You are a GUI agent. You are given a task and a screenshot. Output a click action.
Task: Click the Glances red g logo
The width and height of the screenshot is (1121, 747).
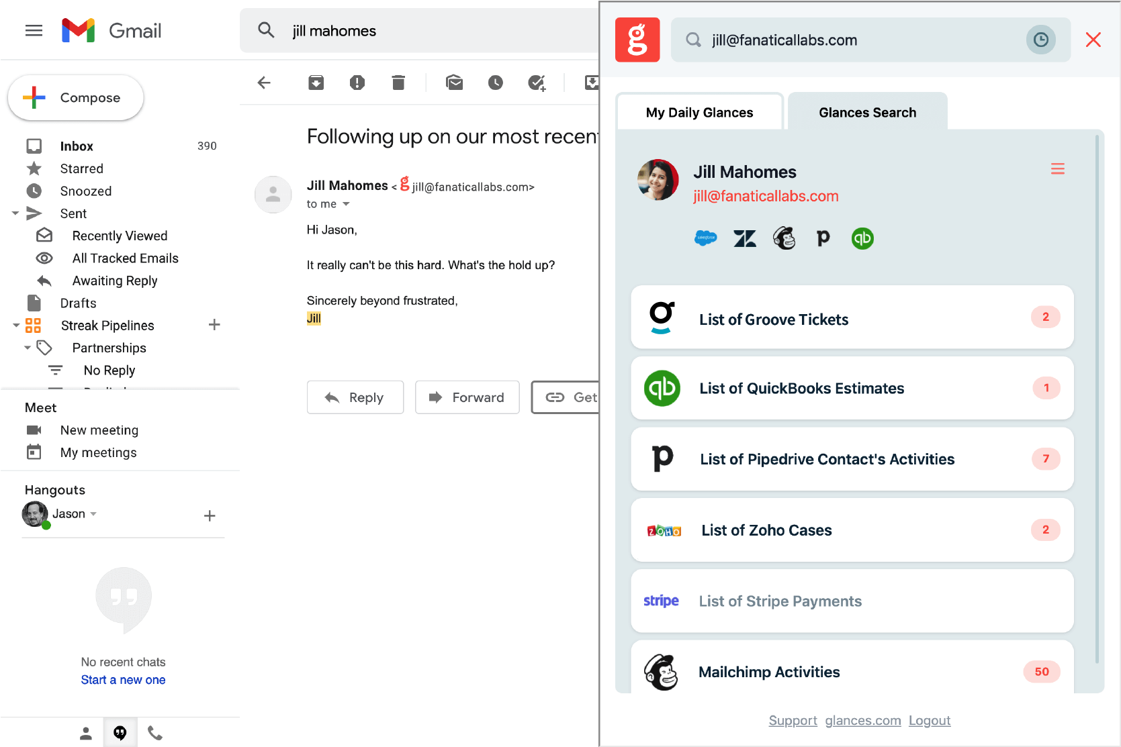(x=637, y=40)
